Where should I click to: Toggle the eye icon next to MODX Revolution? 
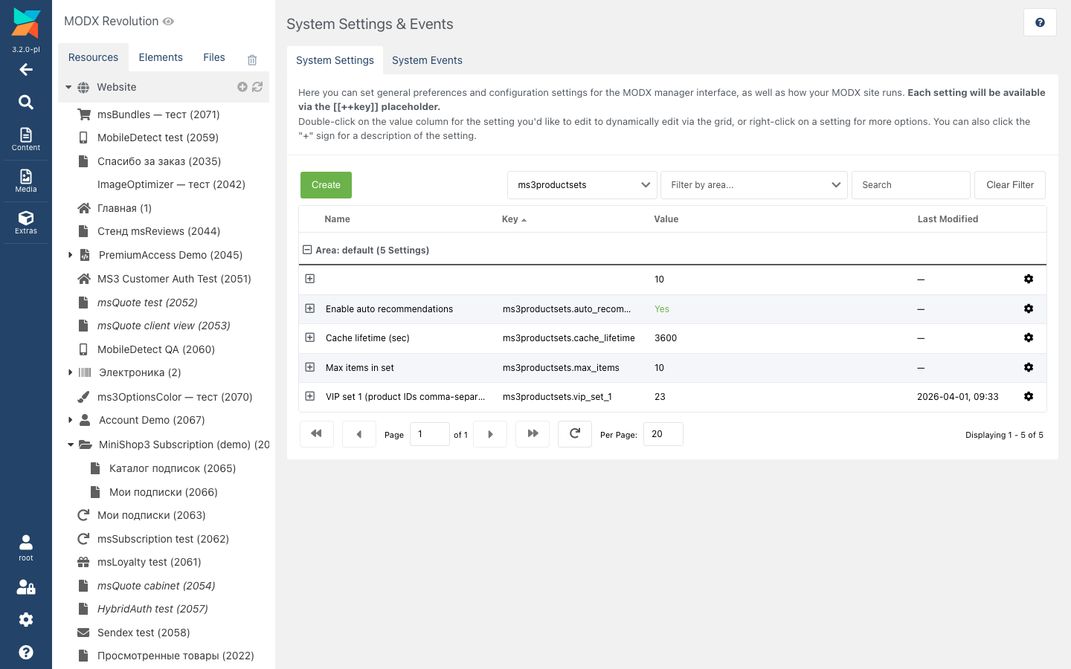169,22
